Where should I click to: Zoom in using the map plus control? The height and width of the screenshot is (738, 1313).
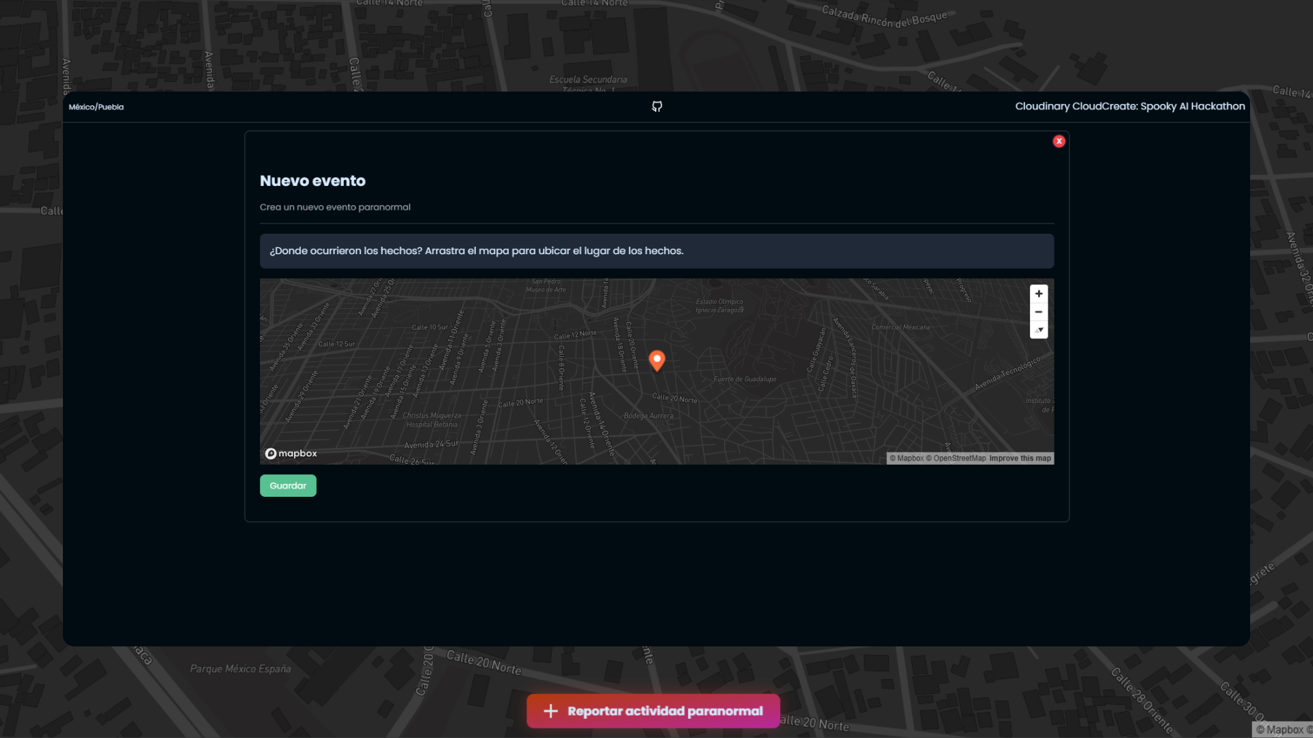pos(1039,294)
